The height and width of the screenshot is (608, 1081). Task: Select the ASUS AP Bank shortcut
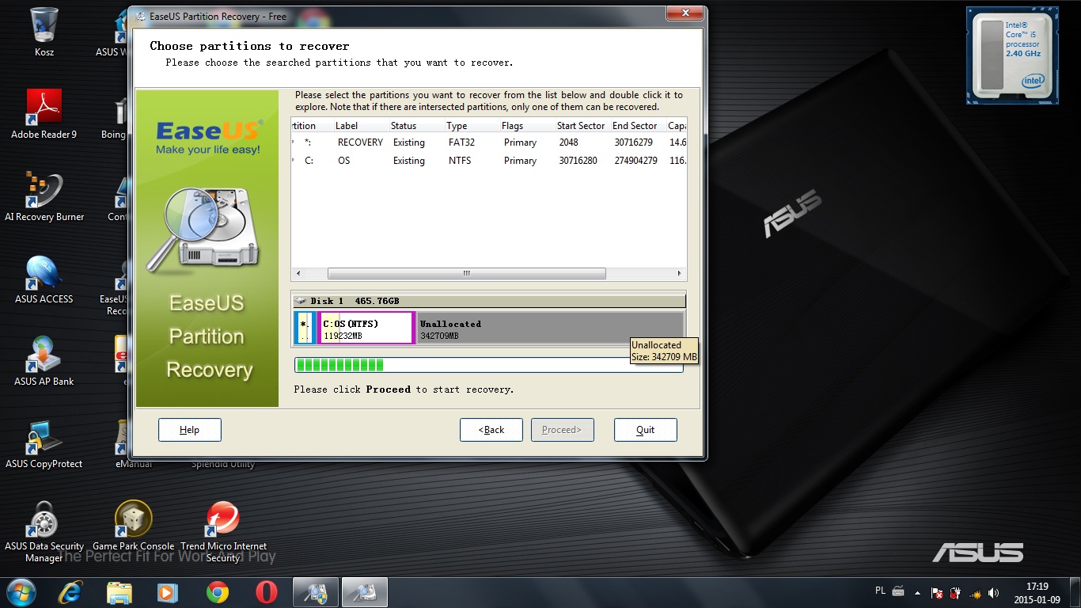pyautogui.click(x=44, y=361)
